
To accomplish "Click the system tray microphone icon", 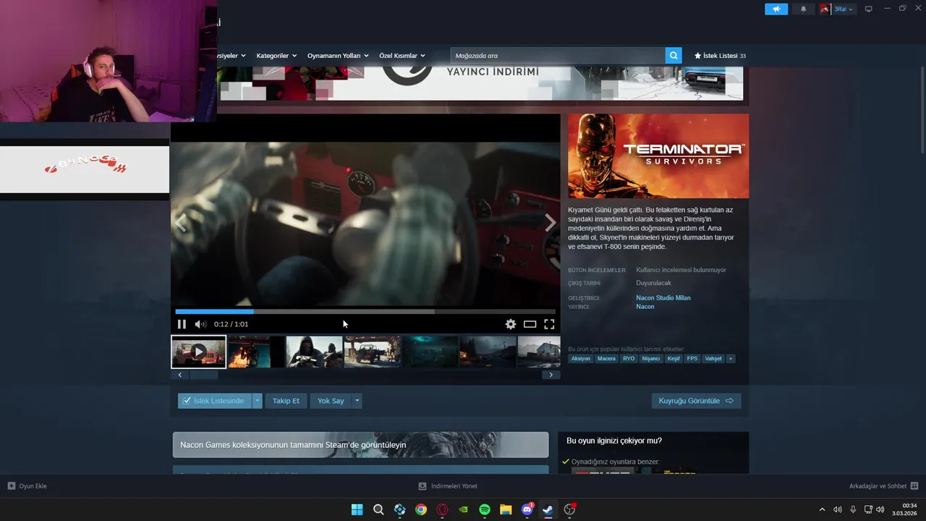I will point(853,509).
